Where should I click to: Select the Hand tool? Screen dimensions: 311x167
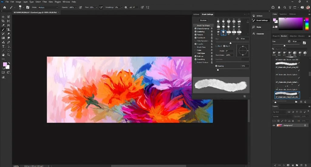3,55
